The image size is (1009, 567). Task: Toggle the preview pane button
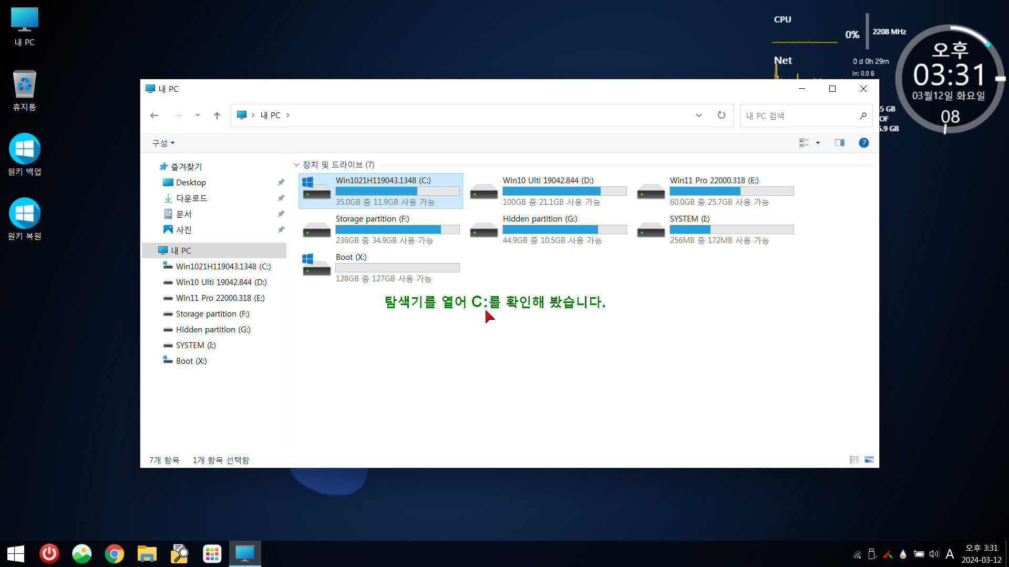point(839,143)
